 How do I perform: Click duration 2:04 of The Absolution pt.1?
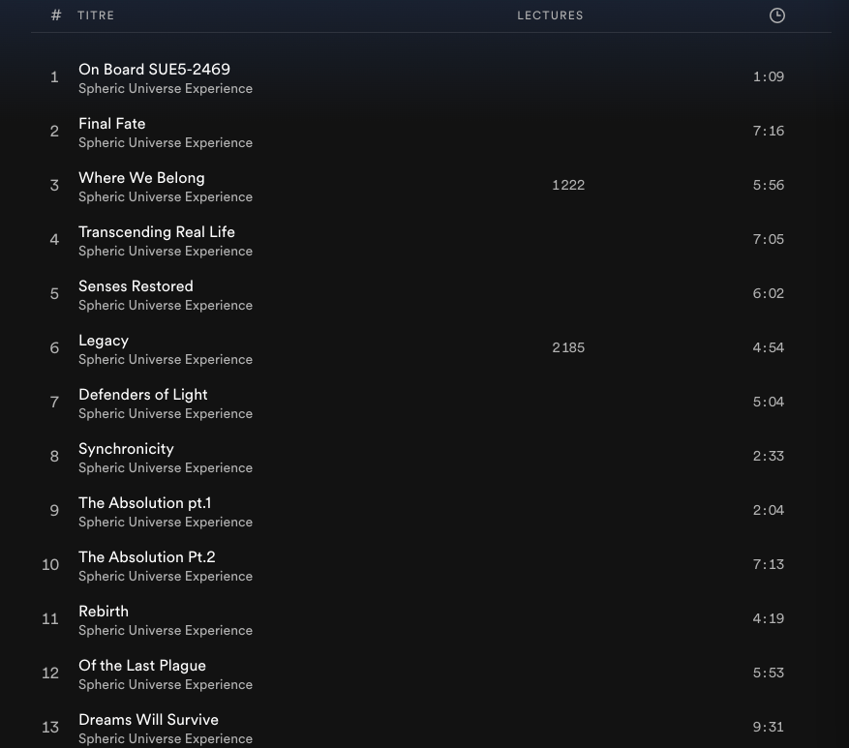[x=769, y=510]
